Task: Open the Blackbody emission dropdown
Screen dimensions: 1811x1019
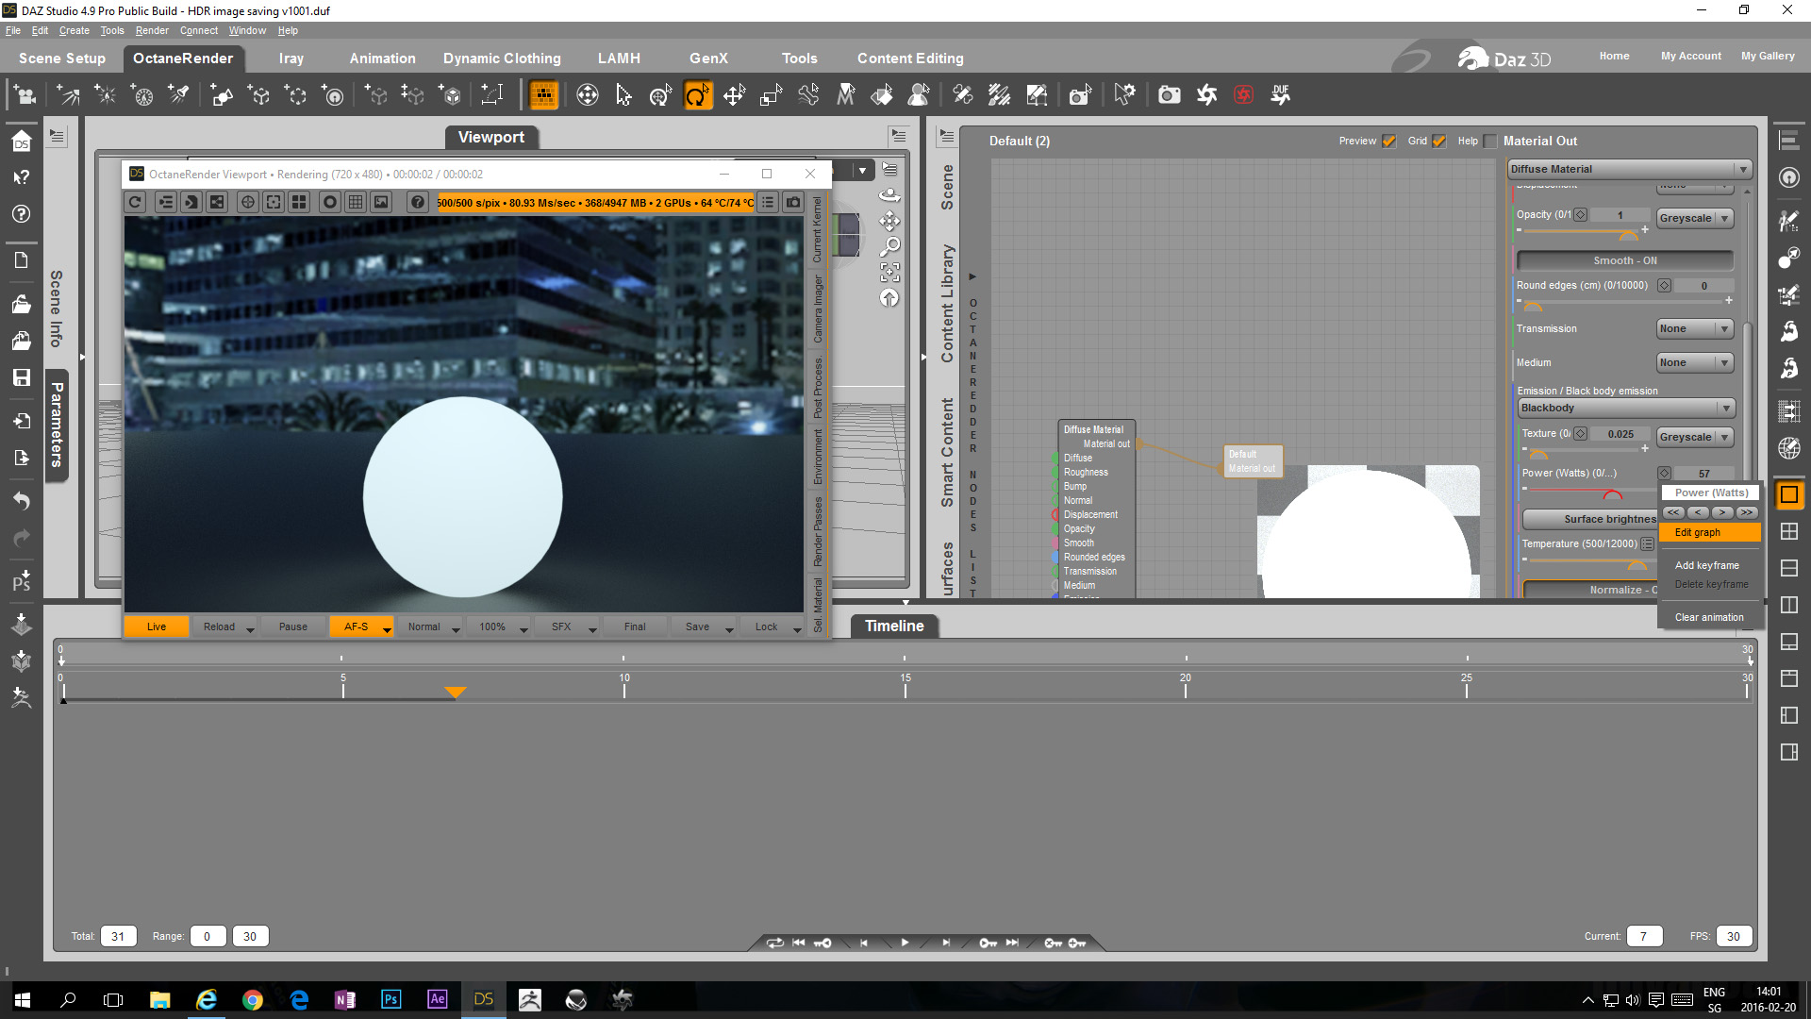Action: click(x=1626, y=408)
